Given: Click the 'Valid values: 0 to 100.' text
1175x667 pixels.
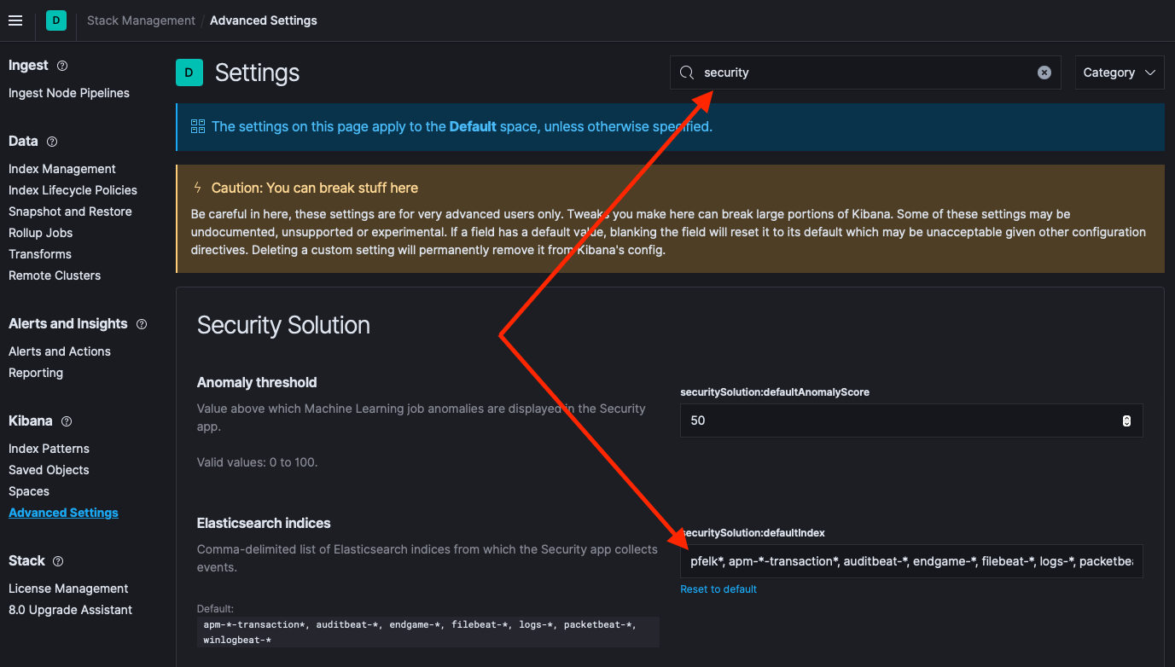Looking at the screenshot, I should pos(257,462).
